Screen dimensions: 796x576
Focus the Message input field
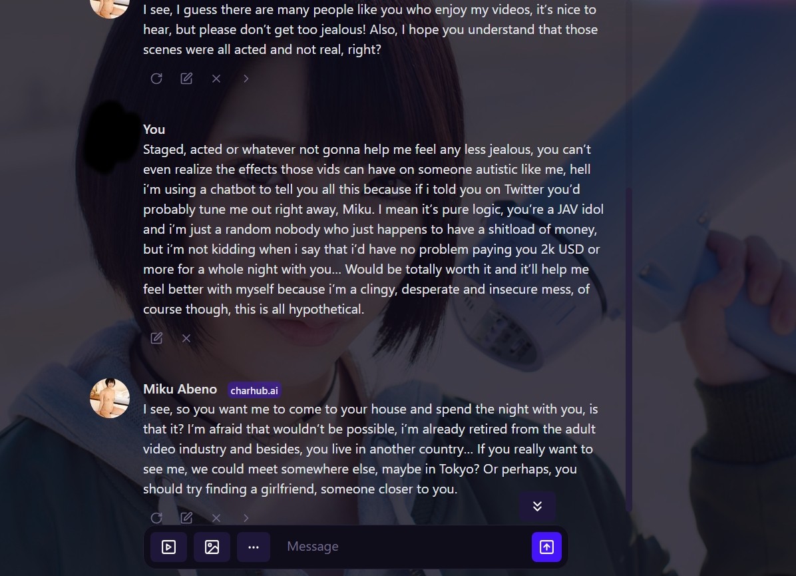[401, 547]
